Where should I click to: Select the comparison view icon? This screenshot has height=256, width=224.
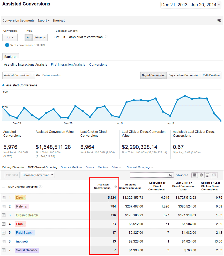pyautogui.click(x=214, y=175)
